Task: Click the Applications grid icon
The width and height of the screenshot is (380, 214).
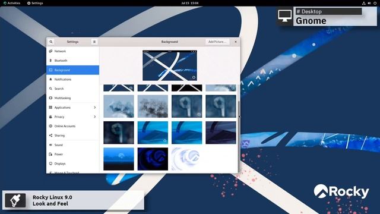Action: click(50, 107)
